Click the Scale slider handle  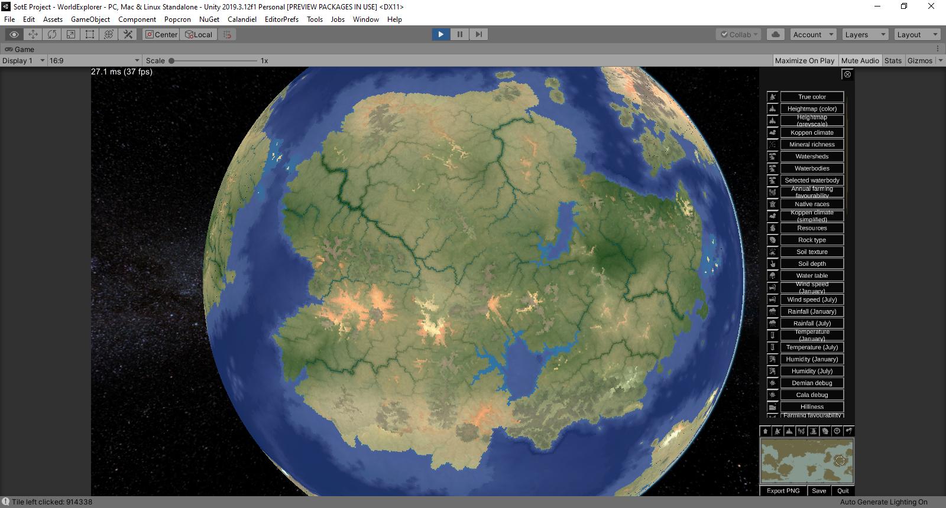point(171,60)
